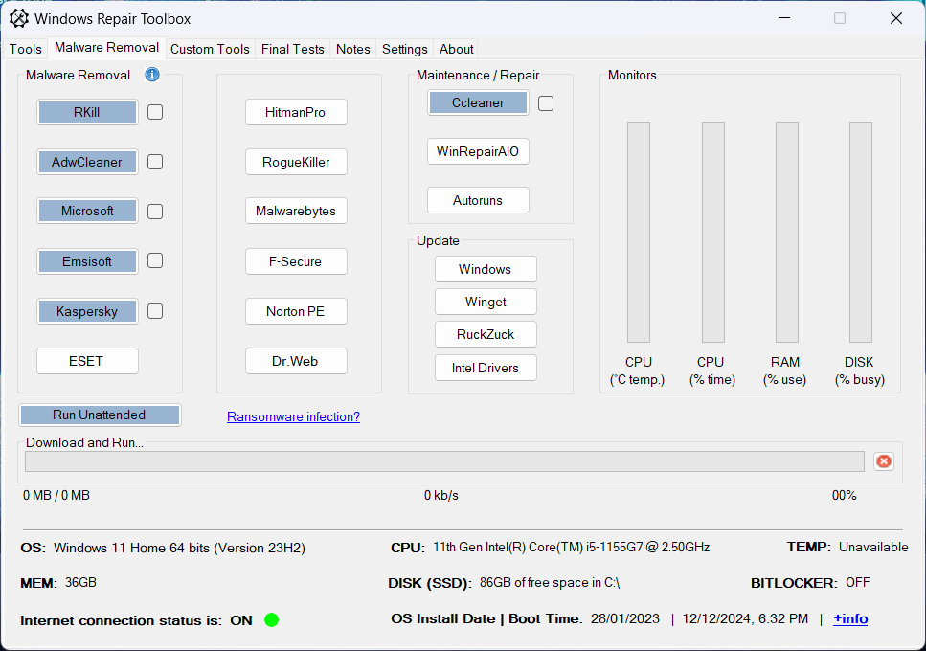The image size is (926, 651).
Task: Open the Custom Tools tab
Action: click(210, 49)
